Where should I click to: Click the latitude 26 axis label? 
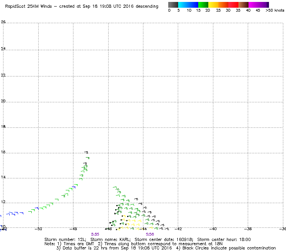click(x=3, y=22)
